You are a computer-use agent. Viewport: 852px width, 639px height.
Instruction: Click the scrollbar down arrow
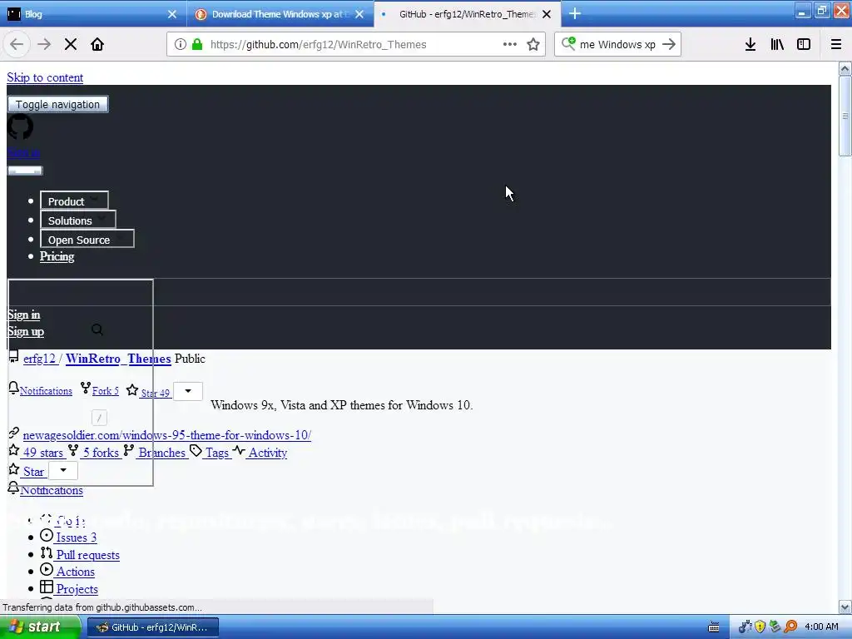pos(845,607)
